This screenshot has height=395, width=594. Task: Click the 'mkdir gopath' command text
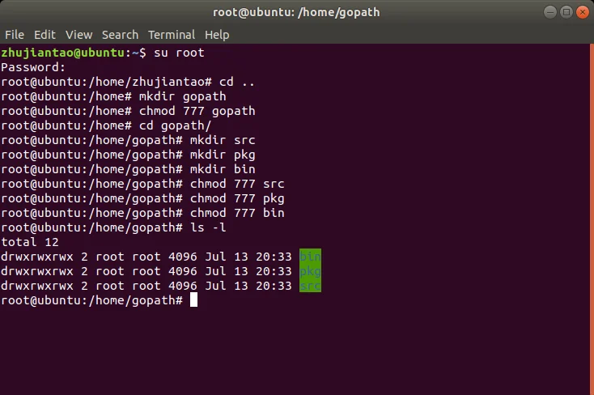click(x=183, y=96)
